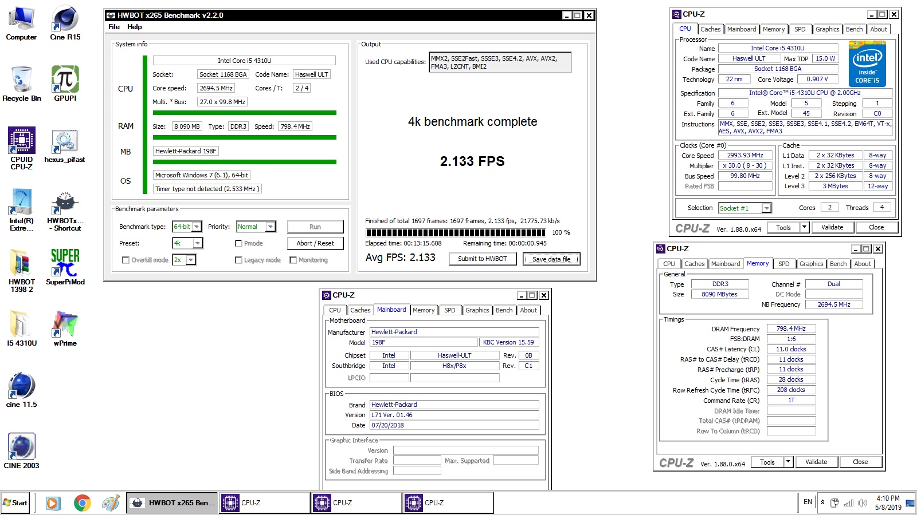Launch wPrime desktop shortcut
Screen dimensions: 917x515
click(x=65, y=329)
